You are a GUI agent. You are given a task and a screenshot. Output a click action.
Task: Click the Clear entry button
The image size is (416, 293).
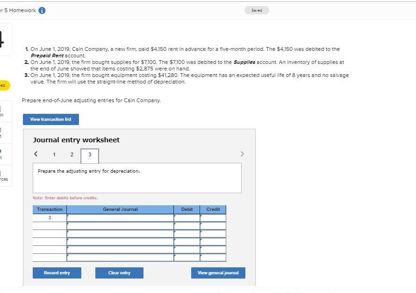point(119,273)
